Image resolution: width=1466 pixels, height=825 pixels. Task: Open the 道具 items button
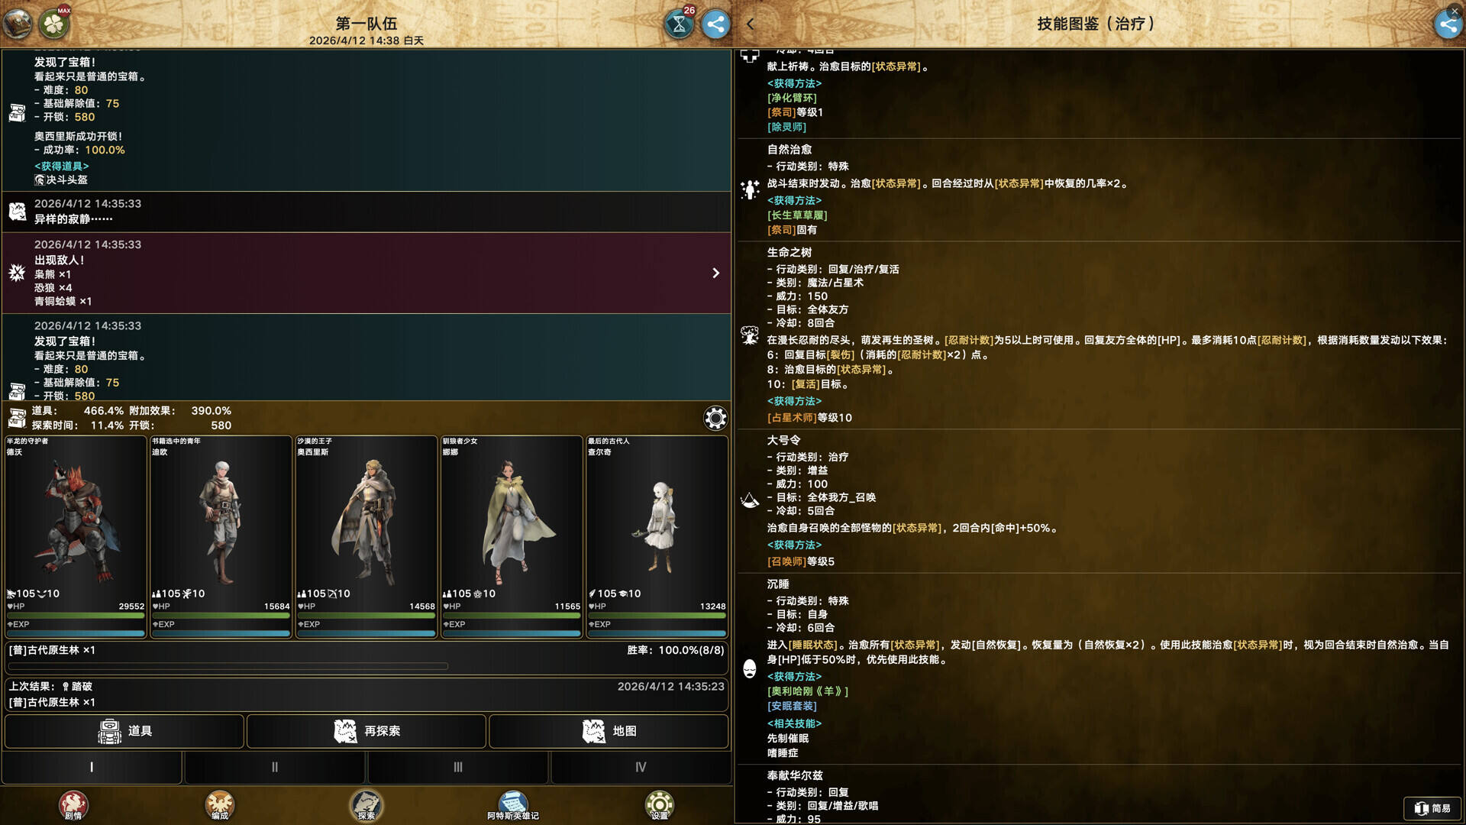click(x=124, y=731)
